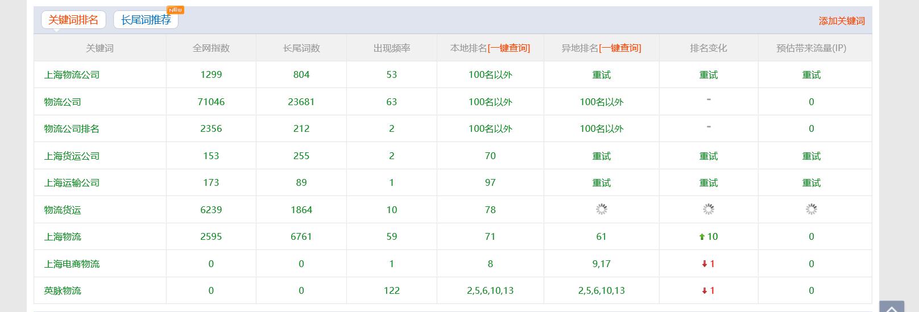This screenshot has width=919, height=312.
Task: Click red down arrow in 上海电商物流 row
Action: (704, 264)
